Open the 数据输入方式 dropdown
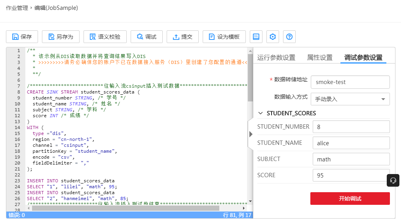The height and width of the screenshot is (221, 401). coord(350,99)
